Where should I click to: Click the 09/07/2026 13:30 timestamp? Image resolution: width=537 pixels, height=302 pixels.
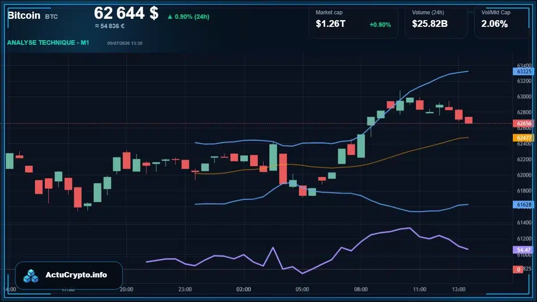tap(125, 43)
